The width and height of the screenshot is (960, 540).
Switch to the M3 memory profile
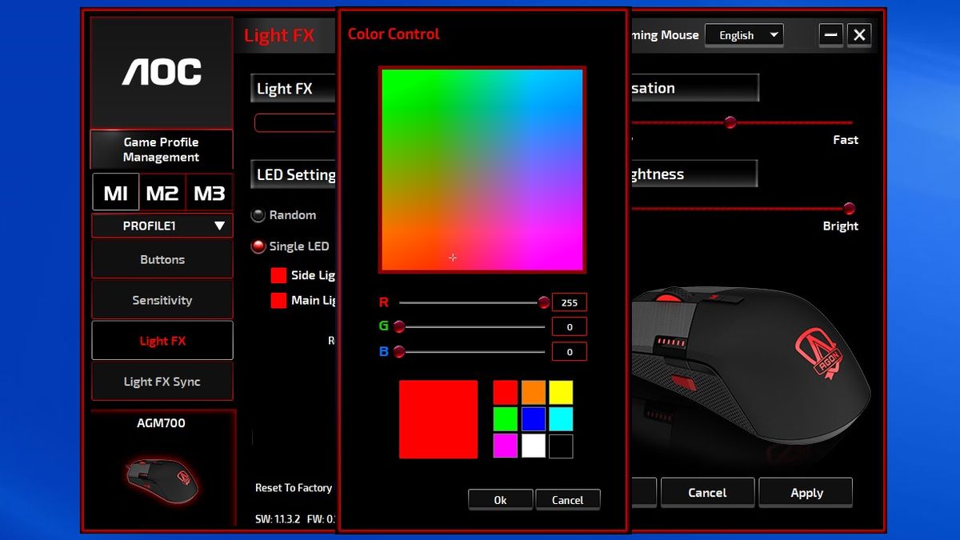click(210, 193)
